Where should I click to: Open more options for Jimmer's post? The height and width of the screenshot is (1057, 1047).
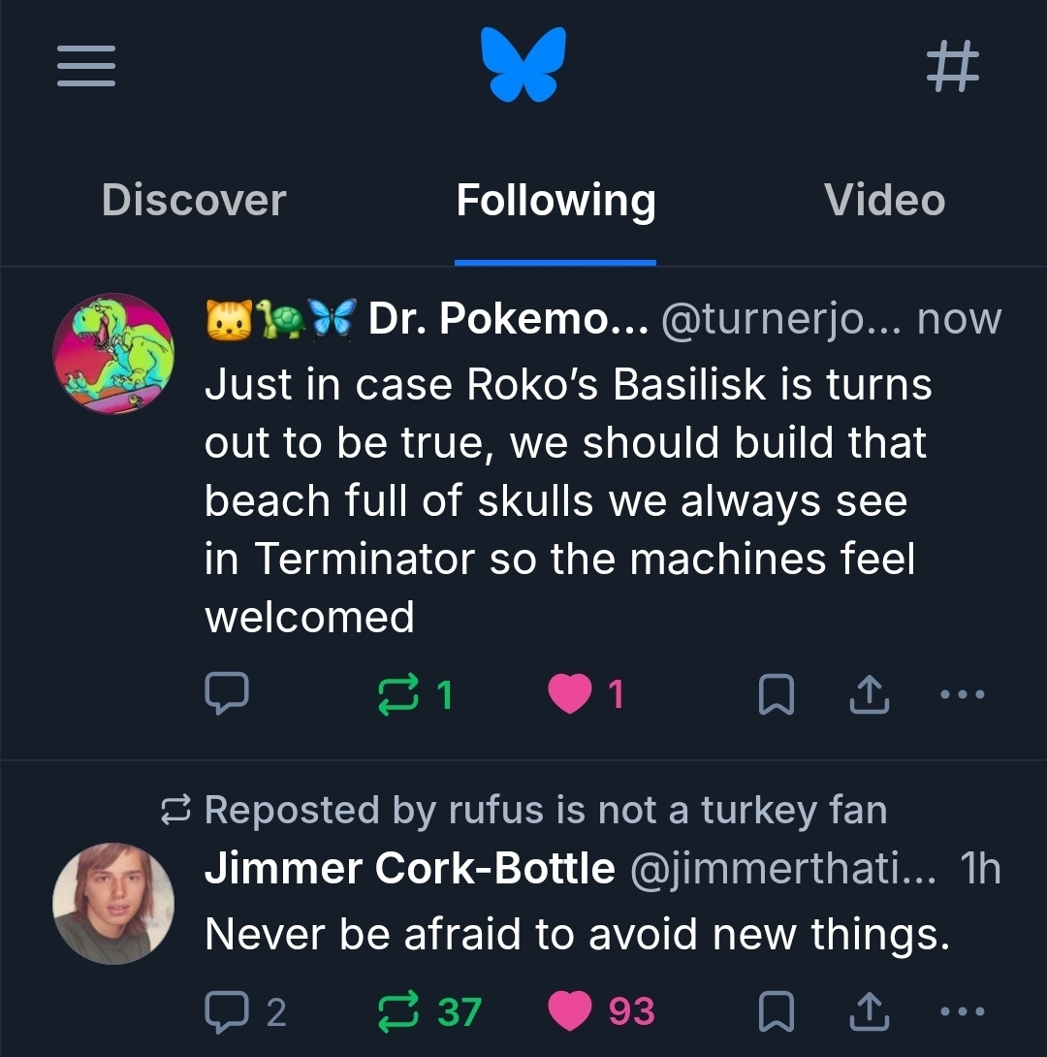964,1011
